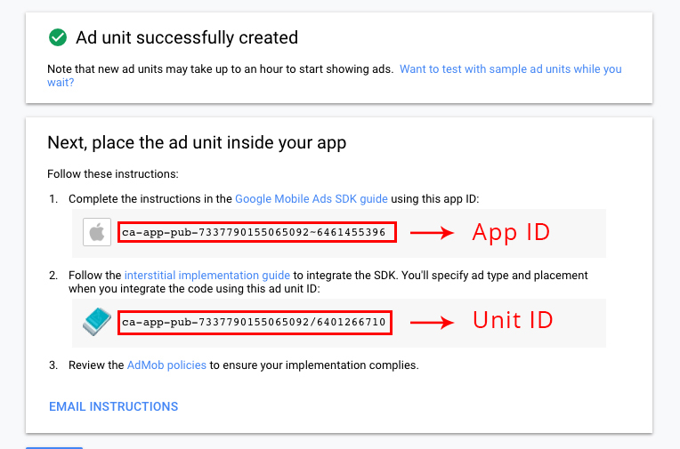Screen dimensions: 680x449
Task: Click the Follow these instructions text
Action: pyautogui.click(x=113, y=173)
